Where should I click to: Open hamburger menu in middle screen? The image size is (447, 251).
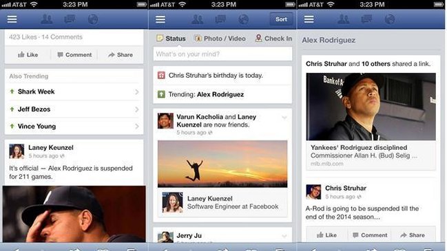160,19
